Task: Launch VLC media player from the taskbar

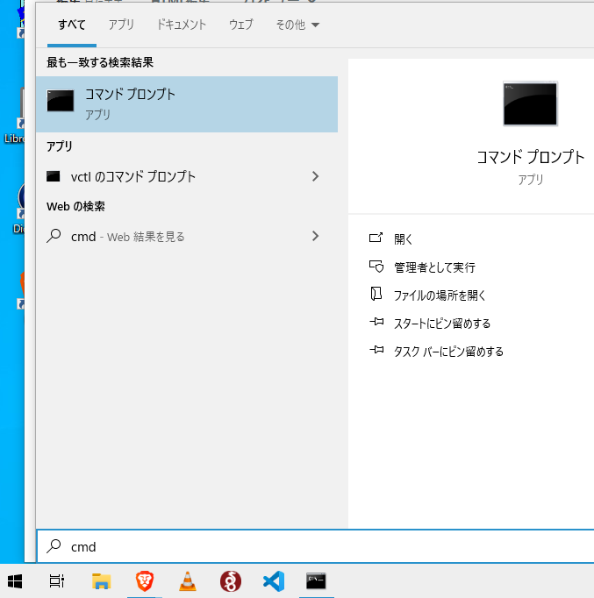Action: 188,581
